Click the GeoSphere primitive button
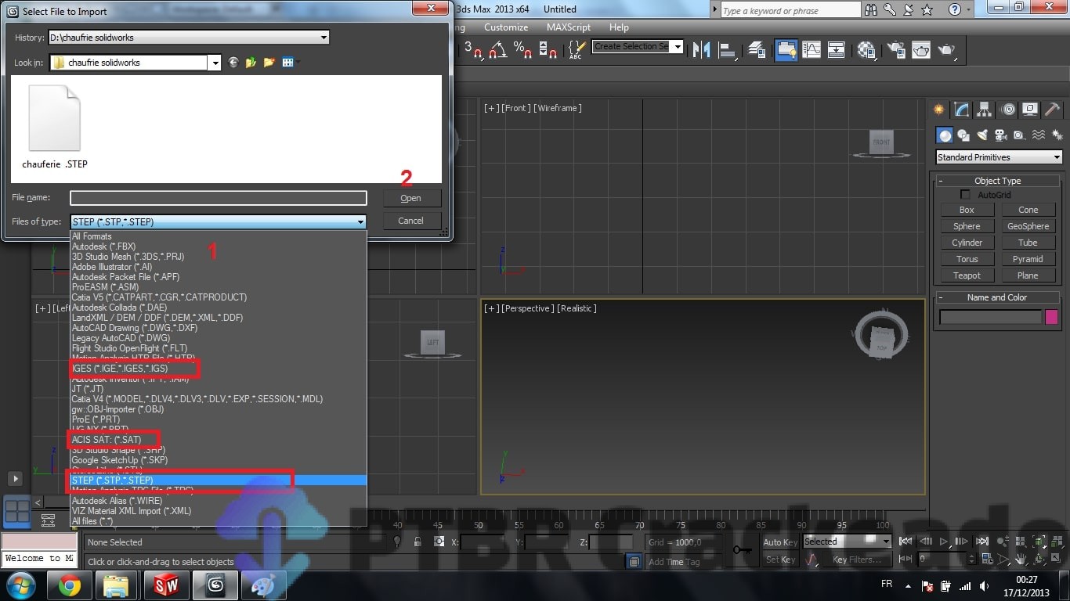The image size is (1070, 601). [1028, 226]
